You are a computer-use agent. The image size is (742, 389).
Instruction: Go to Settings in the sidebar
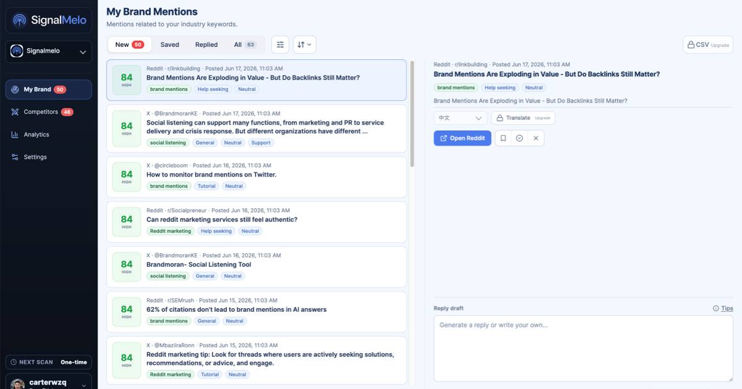coord(49,157)
